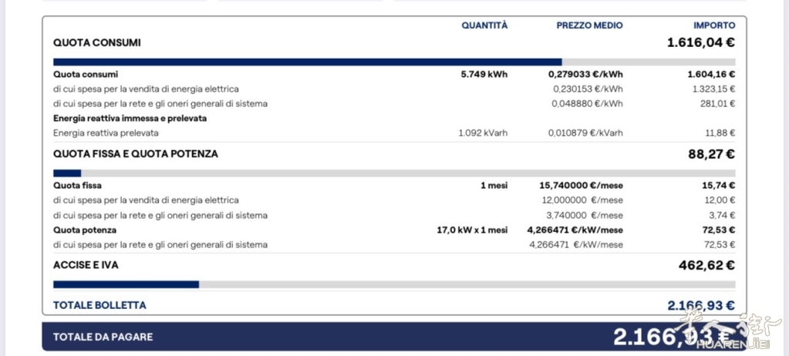The width and height of the screenshot is (789, 356).
Task: Click the PREZZO MEDIO column header
Action: click(x=589, y=25)
